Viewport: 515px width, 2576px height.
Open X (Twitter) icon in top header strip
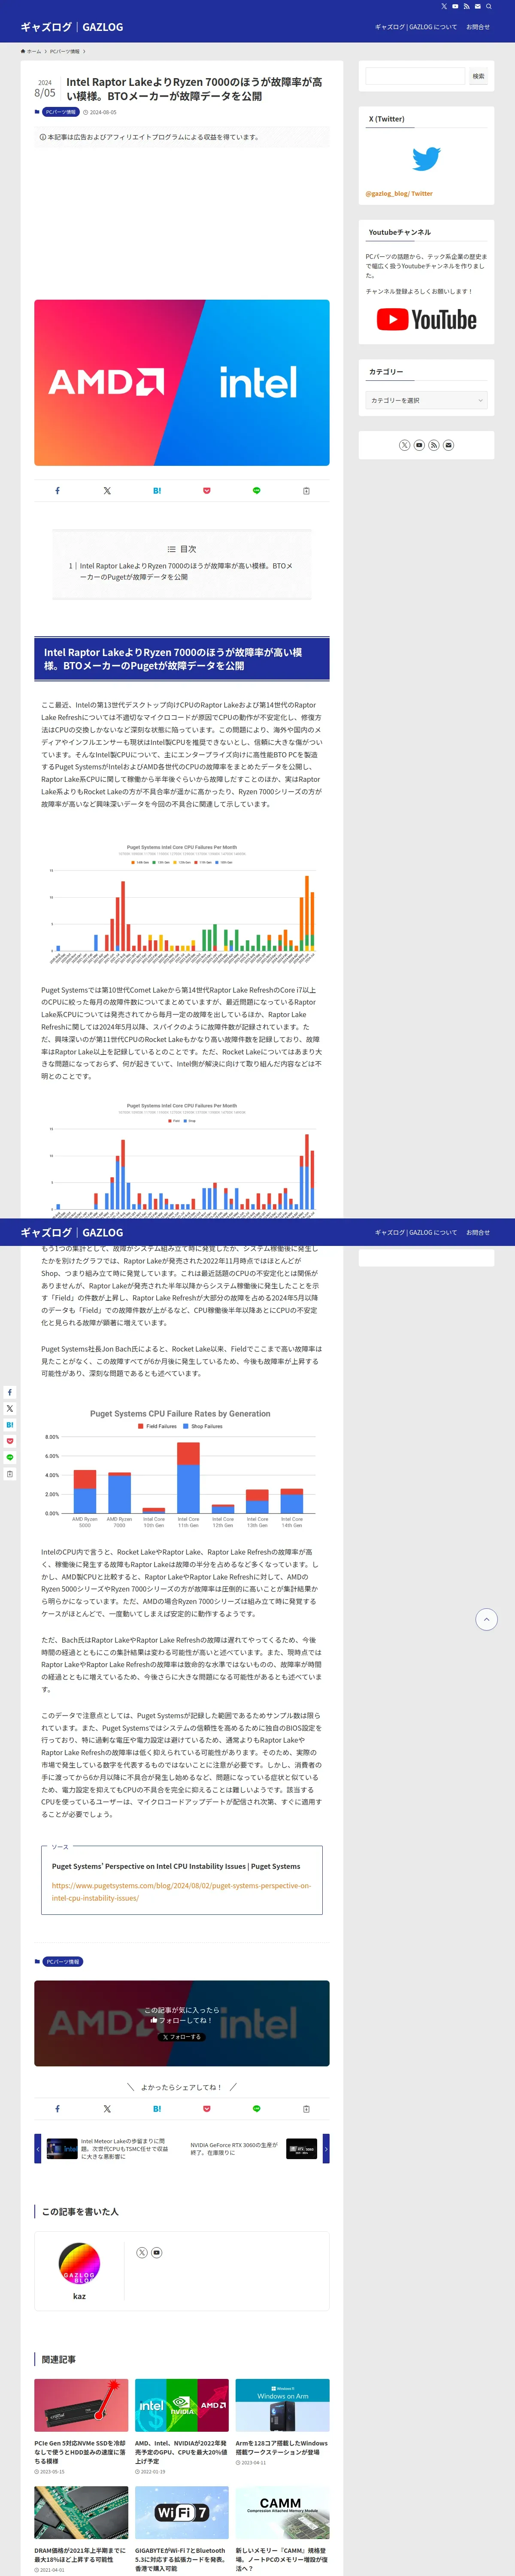point(444,6)
